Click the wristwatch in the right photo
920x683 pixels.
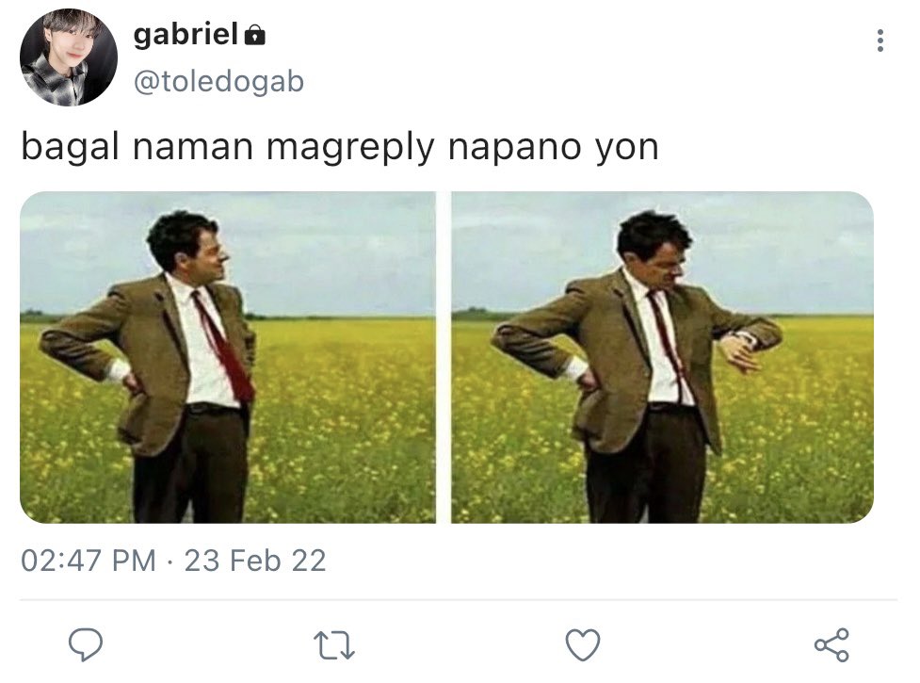coord(744,338)
